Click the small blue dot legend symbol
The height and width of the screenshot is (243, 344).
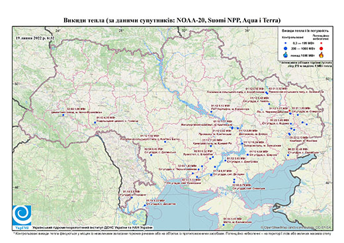(x=286, y=44)
